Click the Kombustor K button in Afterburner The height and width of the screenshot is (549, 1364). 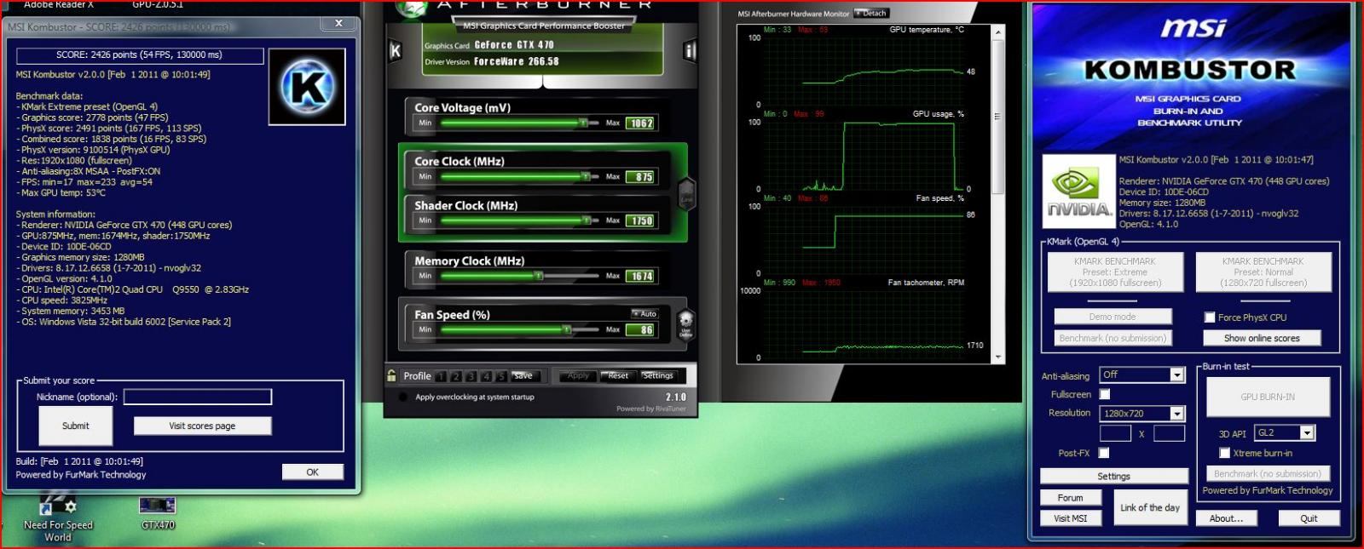pyautogui.click(x=396, y=51)
